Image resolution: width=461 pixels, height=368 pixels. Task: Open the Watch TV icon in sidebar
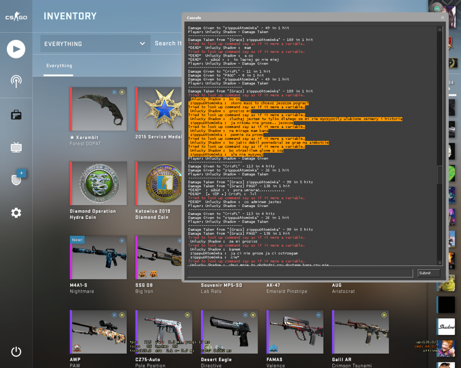pyautogui.click(x=16, y=147)
